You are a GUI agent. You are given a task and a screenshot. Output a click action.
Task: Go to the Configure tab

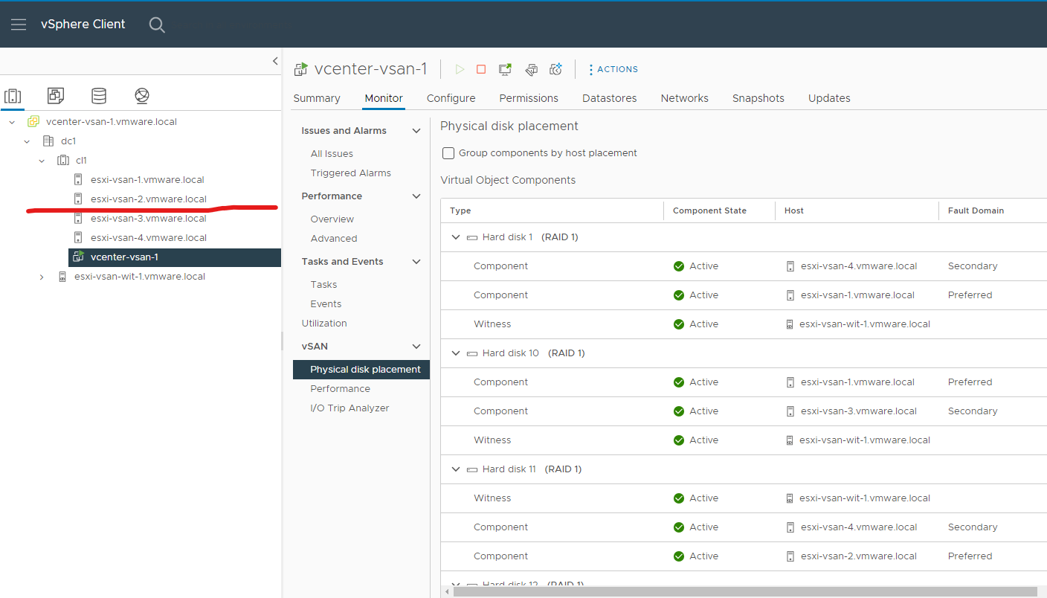[451, 98]
